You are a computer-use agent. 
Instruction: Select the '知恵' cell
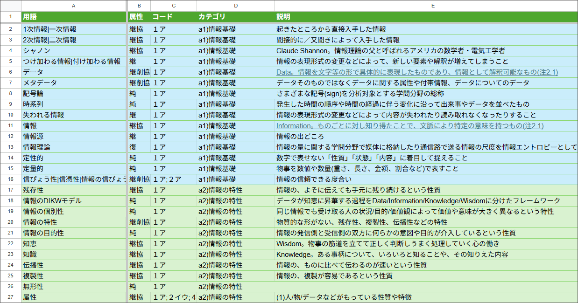pyautogui.click(x=74, y=244)
